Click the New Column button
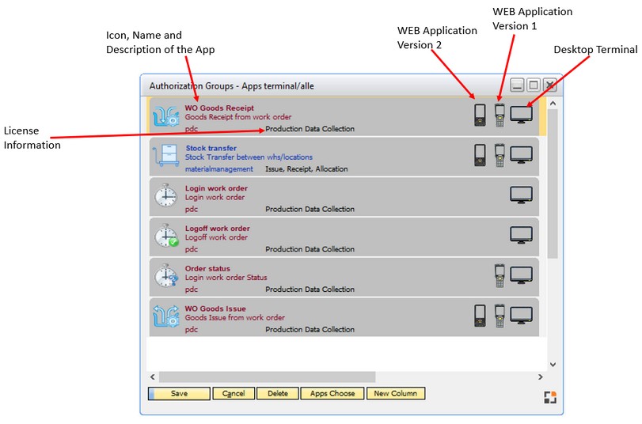Viewport: 642px width, 424px height. [x=396, y=393]
